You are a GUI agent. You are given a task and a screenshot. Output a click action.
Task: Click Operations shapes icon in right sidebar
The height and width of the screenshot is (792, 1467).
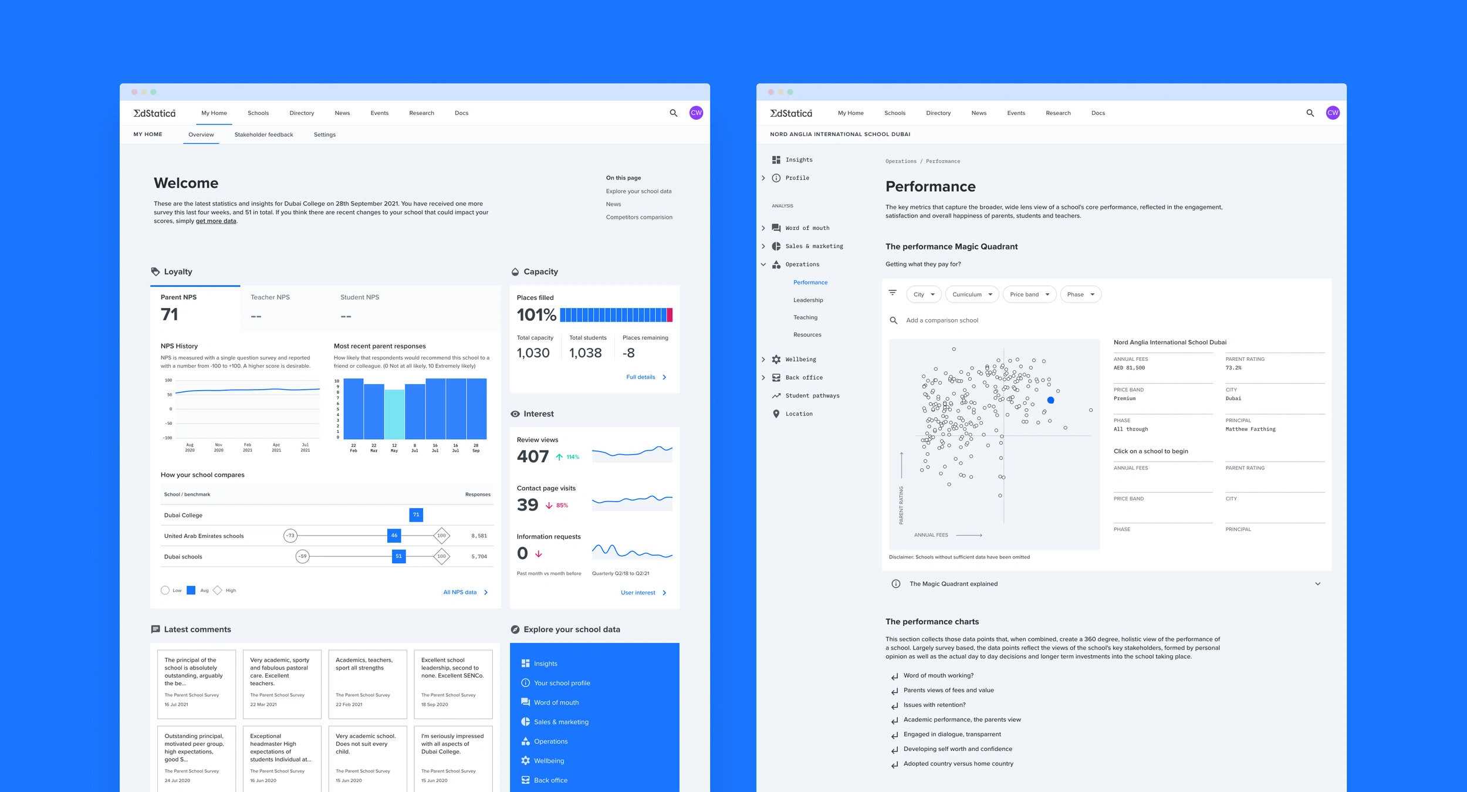776,265
